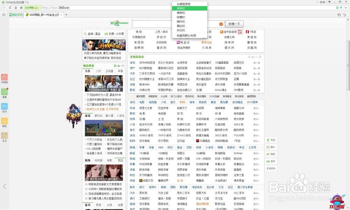Select 恢复到默认布局 in the context menu
Image resolution: width=350 pixels, height=210 pixels.
point(190,35)
